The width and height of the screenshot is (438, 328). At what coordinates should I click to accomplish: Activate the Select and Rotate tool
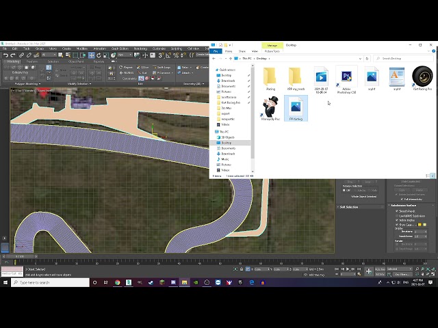click(99, 55)
